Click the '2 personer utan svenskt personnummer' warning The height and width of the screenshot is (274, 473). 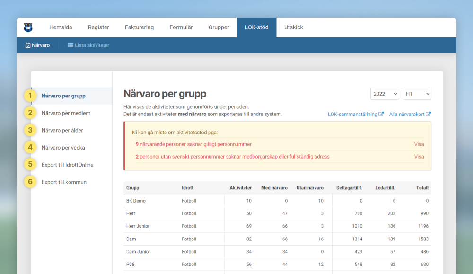pos(232,157)
